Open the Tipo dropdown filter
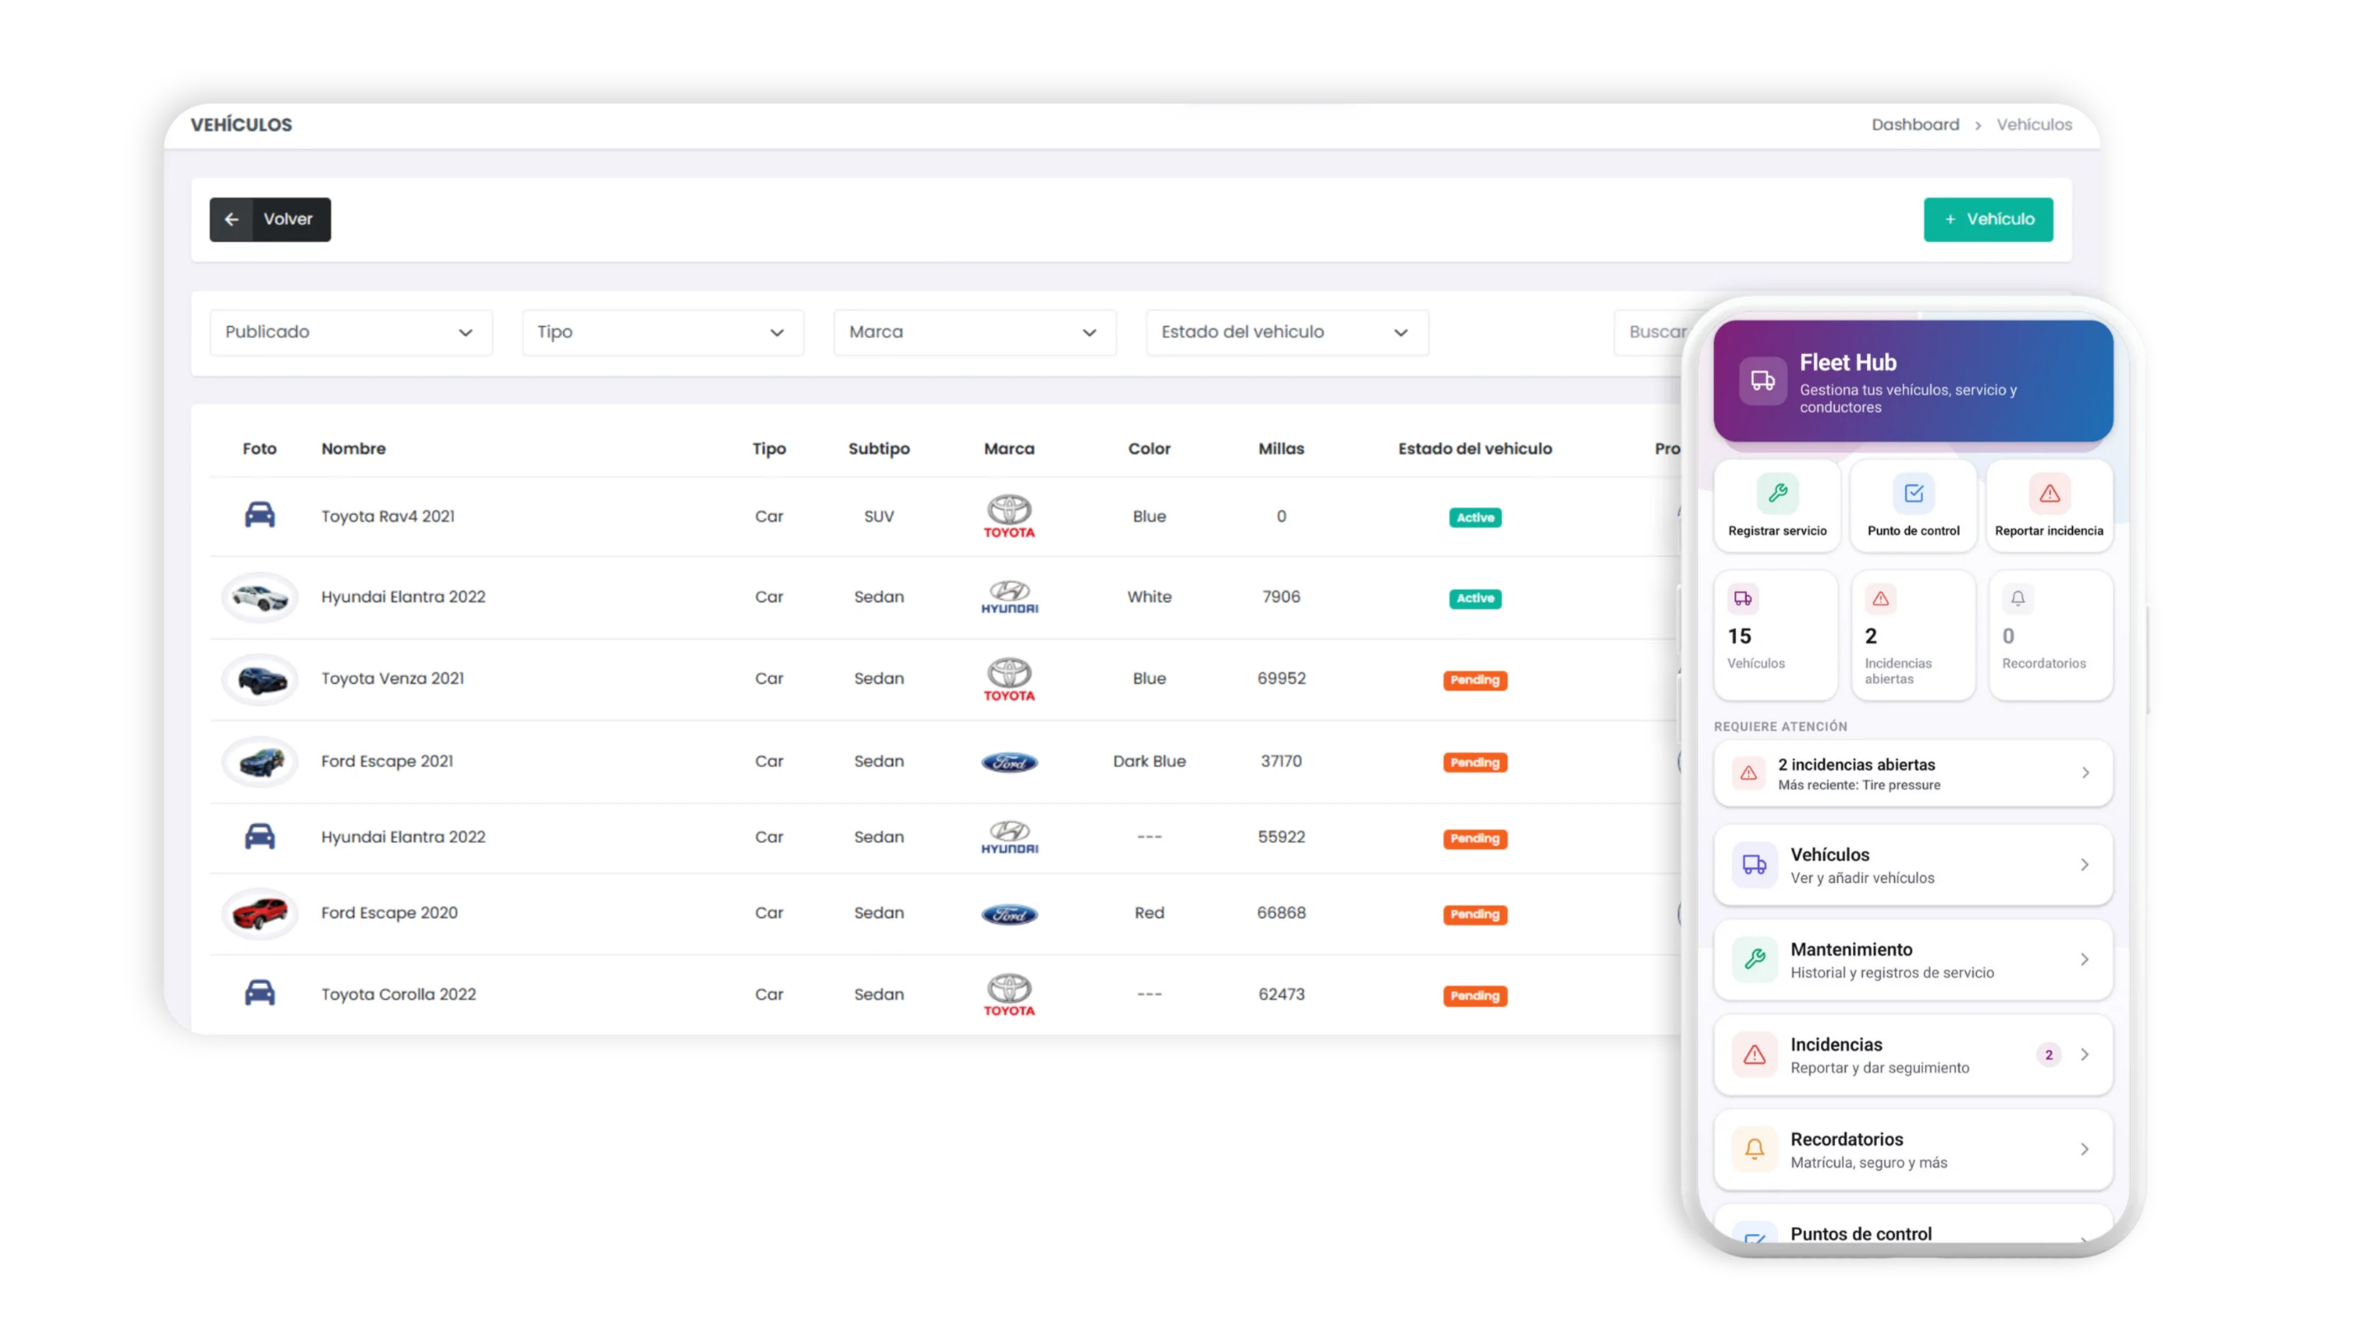Viewport: 2374px width, 1335px height. point(663,331)
